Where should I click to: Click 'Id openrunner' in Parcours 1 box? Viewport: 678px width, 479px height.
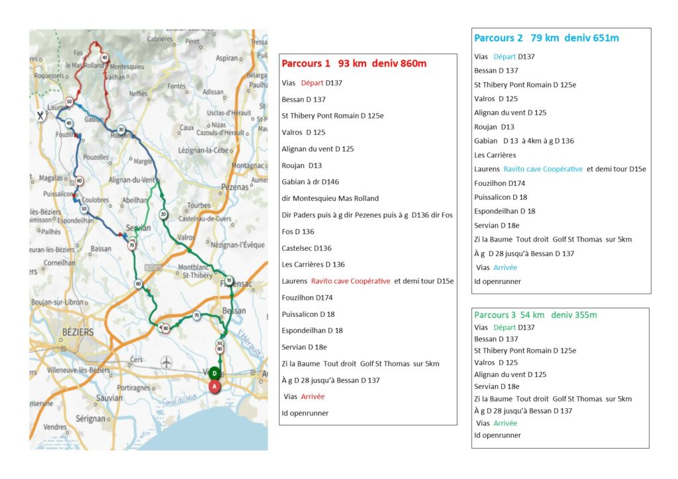305,414
